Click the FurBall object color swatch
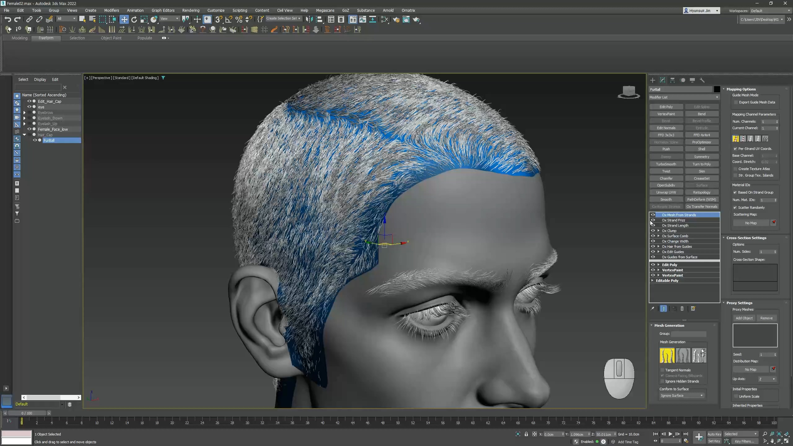 coord(717,90)
